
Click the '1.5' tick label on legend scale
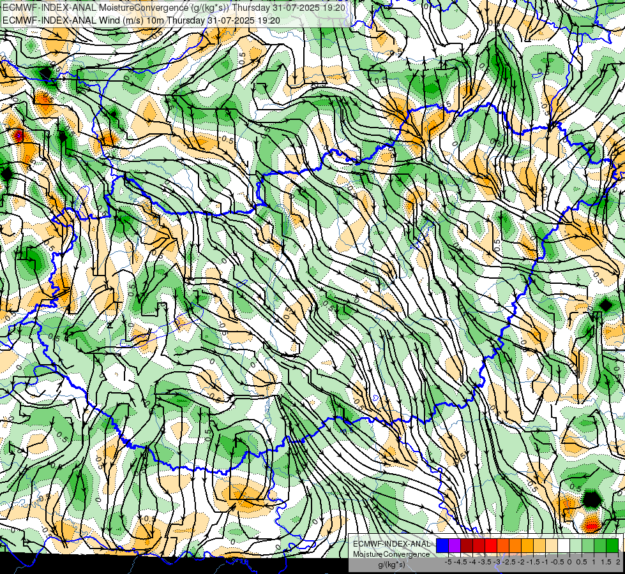pos(606,562)
